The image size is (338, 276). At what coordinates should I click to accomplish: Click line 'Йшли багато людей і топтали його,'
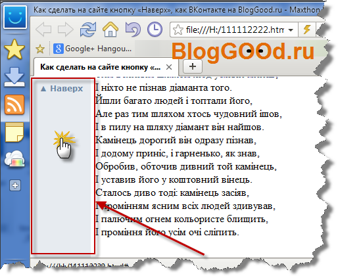tap(174, 101)
